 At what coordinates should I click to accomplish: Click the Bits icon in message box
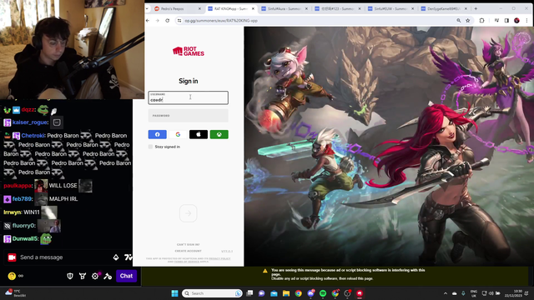point(116,257)
